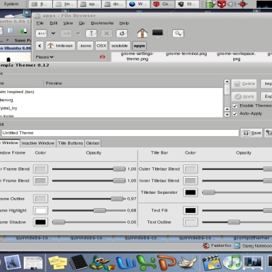Open Frame Shadow black color swatch

coord(41,222)
